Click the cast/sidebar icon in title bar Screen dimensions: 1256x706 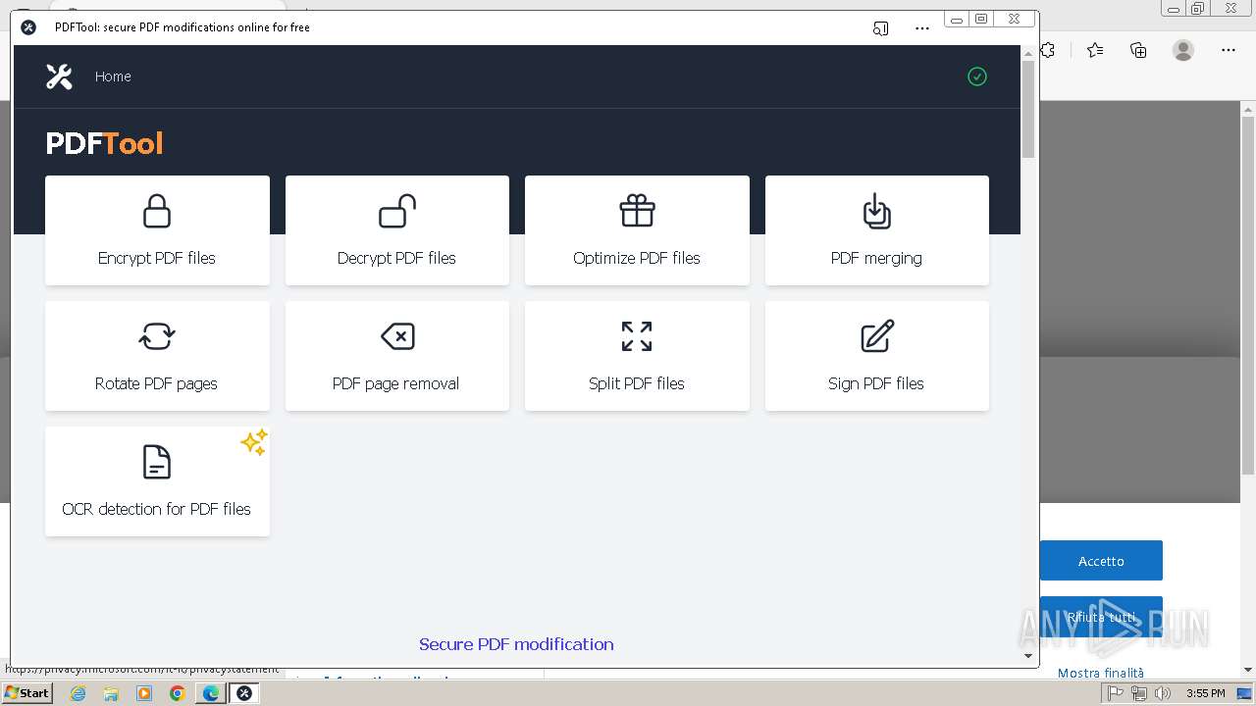(x=880, y=28)
